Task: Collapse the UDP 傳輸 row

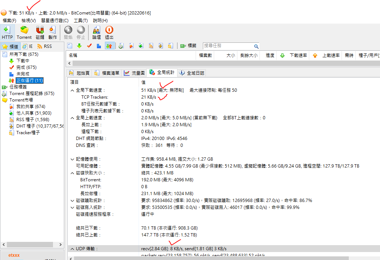Action: tap(72, 249)
